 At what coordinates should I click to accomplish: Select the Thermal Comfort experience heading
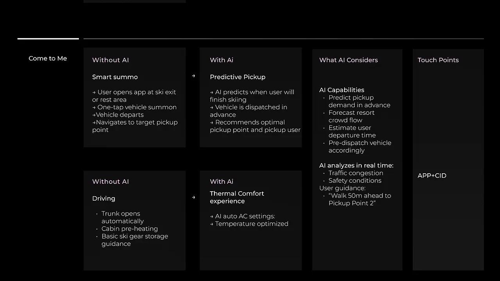pos(237,197)
